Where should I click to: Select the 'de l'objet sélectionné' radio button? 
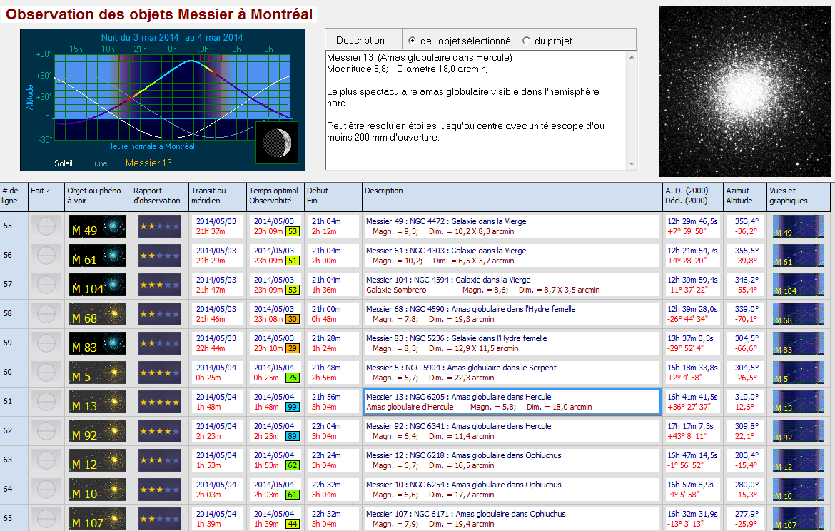pyautogui.click(x=413, y=41)
